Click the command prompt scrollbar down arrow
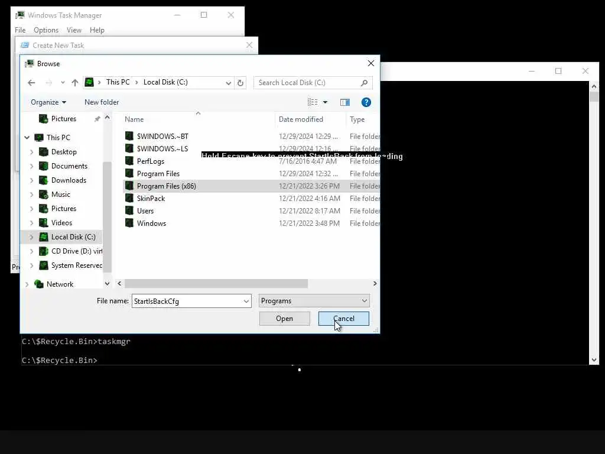Image resolution: width=605 pixels, height=454 pixels. click(x=594, y=360)
